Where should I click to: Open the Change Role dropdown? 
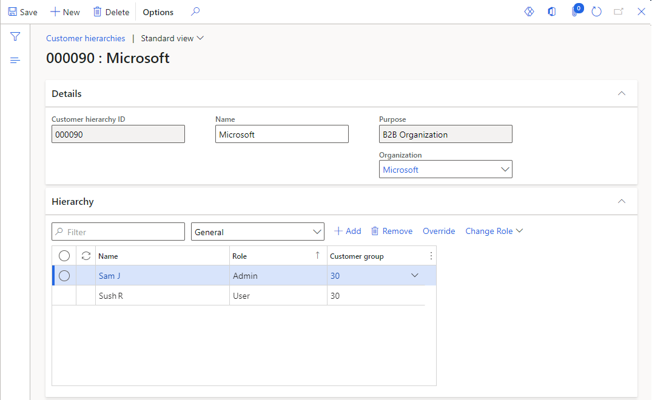click(494, 231)
